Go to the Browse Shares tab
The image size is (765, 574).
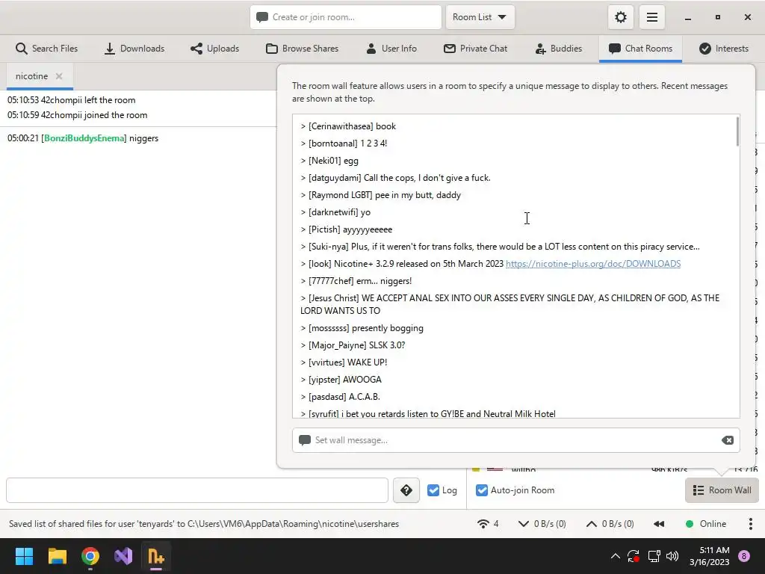pos(303,49)
